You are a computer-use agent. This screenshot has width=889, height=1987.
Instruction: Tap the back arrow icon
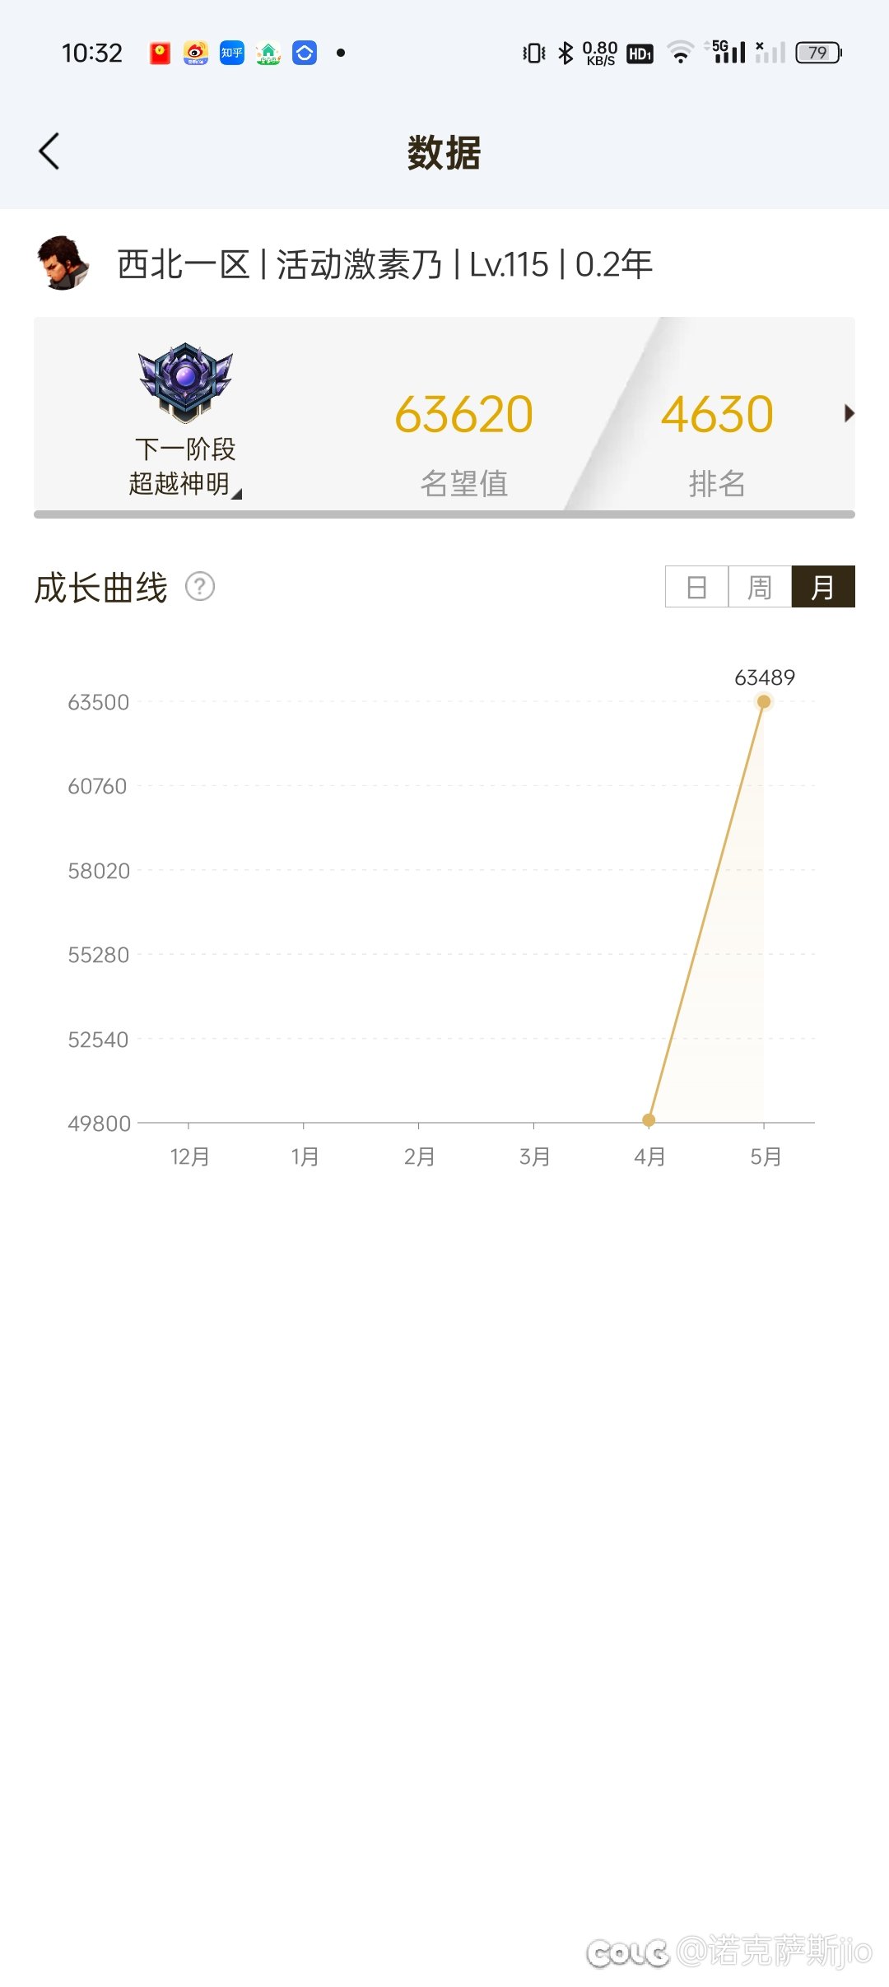49,151
